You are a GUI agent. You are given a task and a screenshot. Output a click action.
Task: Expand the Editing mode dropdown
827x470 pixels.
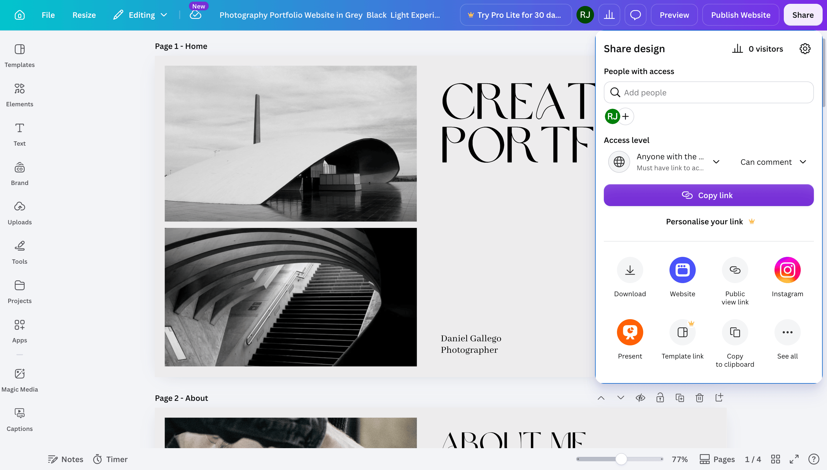pyautogui.click(x=140, y=15)
